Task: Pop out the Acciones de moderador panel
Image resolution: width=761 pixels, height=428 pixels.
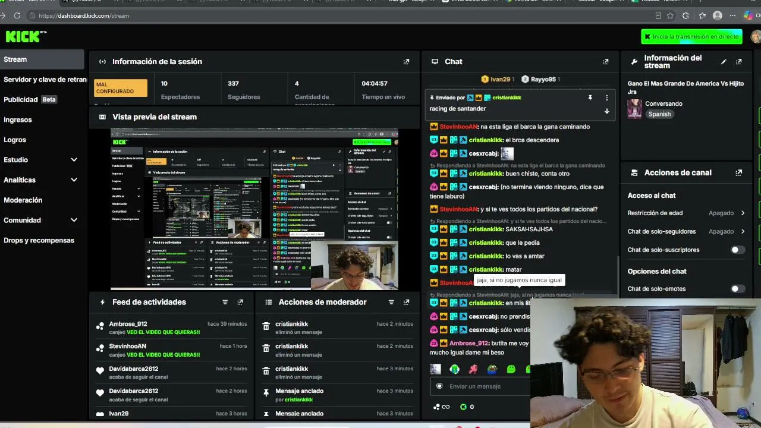Action: click(407, 303)
